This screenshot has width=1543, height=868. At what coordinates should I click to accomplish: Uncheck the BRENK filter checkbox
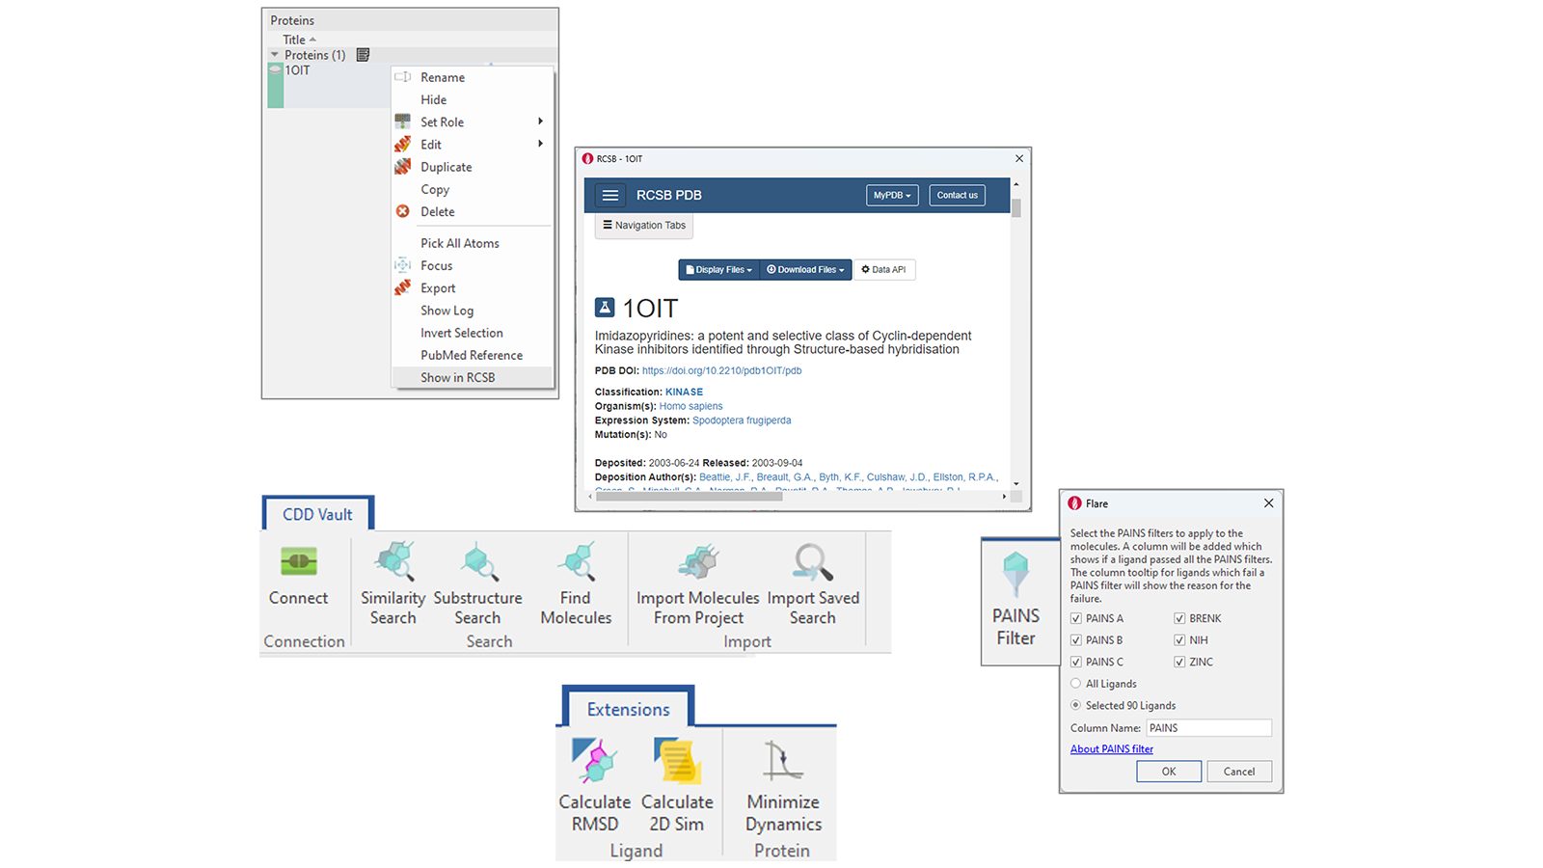pos(1179,618)
